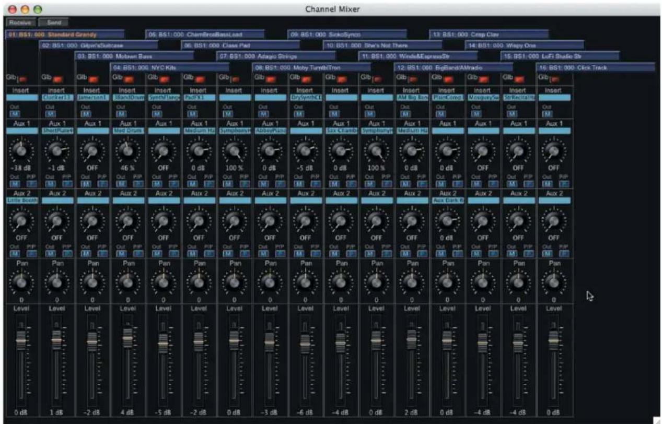Click the Pan knob on channel 14

[x=483, y=281]
